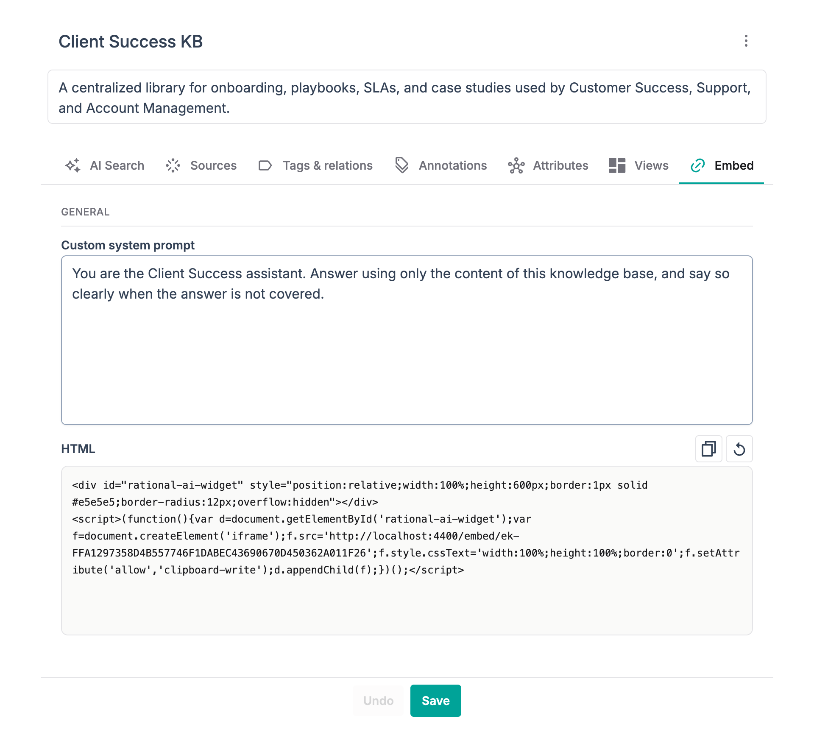Copy the HTML embed code
814x744 pixels.
click(708, 449)
